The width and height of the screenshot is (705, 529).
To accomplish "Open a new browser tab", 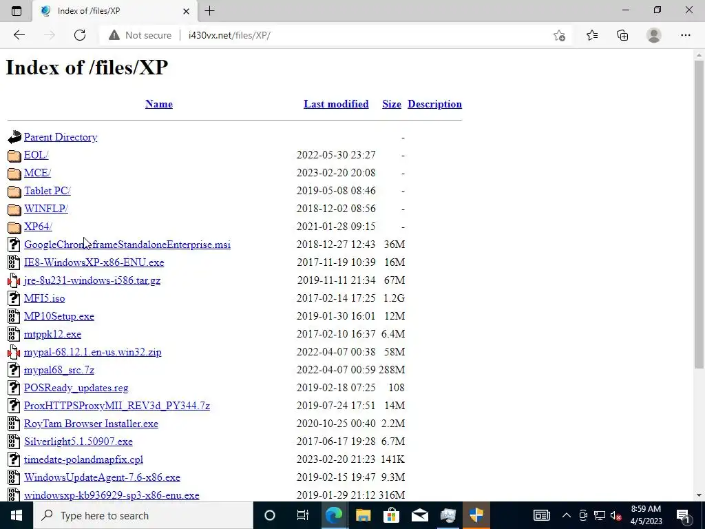I will click(x=209, y=11).
